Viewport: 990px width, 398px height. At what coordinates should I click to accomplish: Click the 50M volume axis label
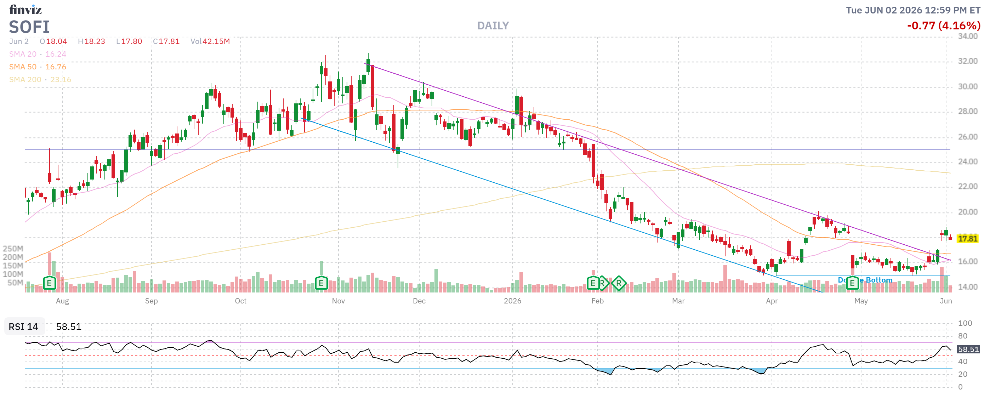point(15,283)
